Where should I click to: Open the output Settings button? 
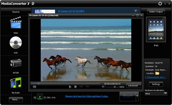(x=156, y=84)
